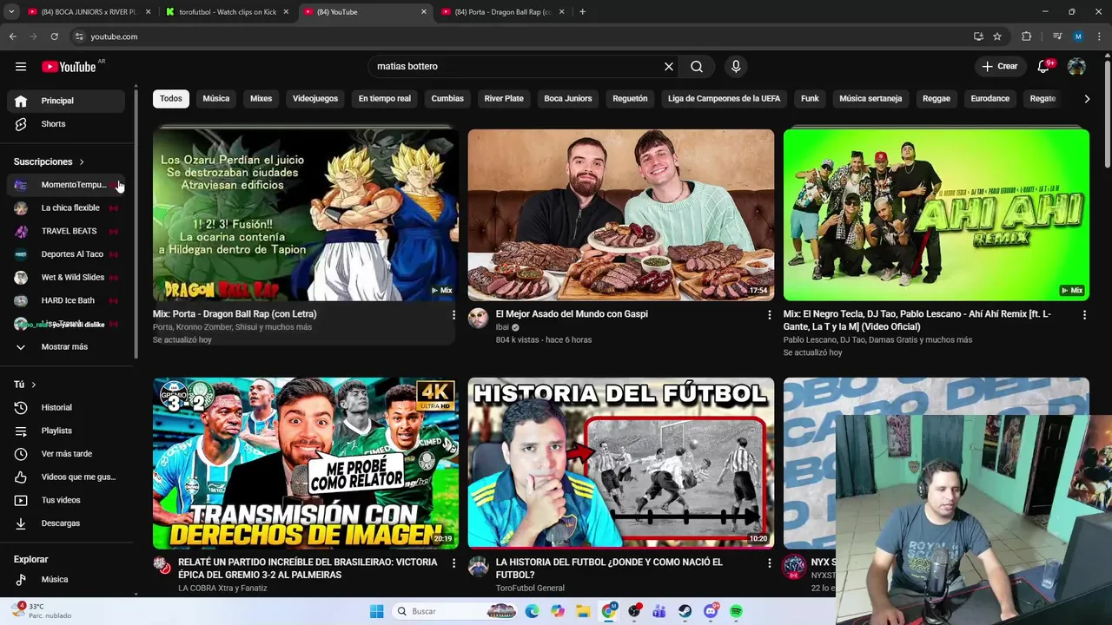This screenshot has height=625, width=1112.
Task: Show more filter chips with right arrow
Action: point(1087,99)
